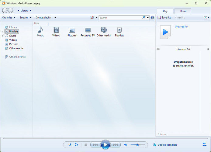Image resolution: width=211 pixels, height=152 pixels.
Task: Open the search options dropdown arrow
Action: pos(148,18)
